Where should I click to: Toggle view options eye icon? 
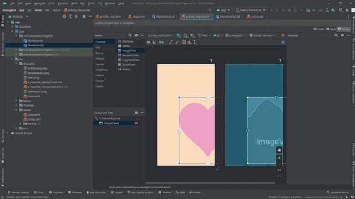[148, 42]
